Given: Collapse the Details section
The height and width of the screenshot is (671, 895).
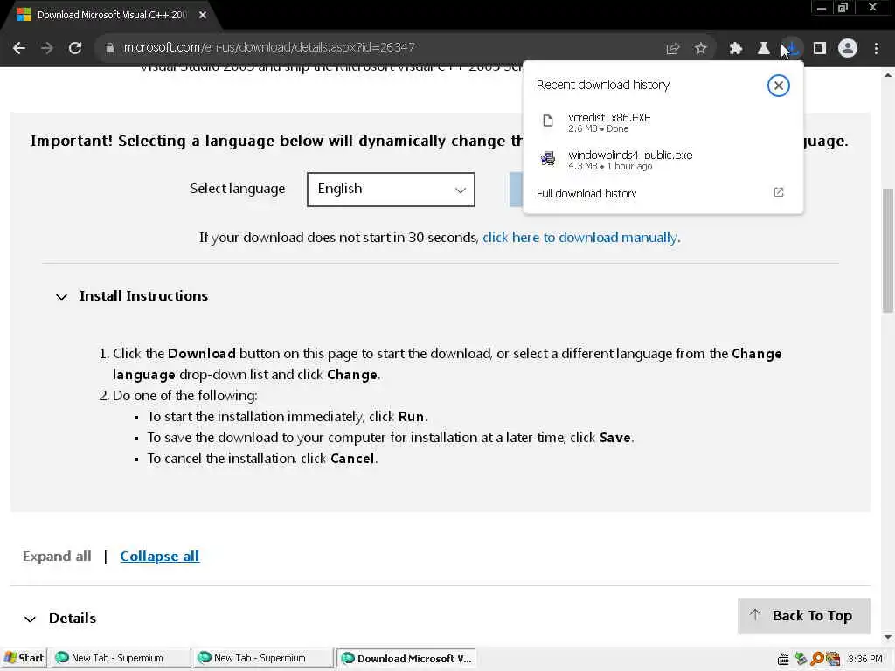Looking at the screenshot, I should 30,619.
